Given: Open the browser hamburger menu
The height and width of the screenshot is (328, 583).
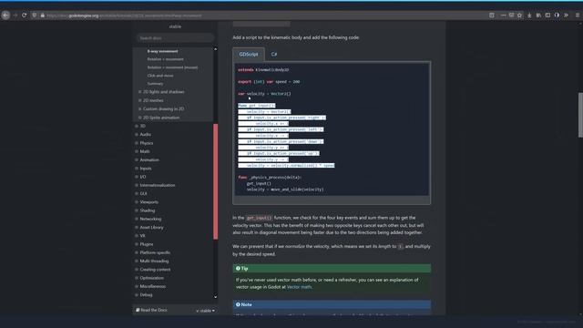Looking at the screenshot, I should pos(578,15).
